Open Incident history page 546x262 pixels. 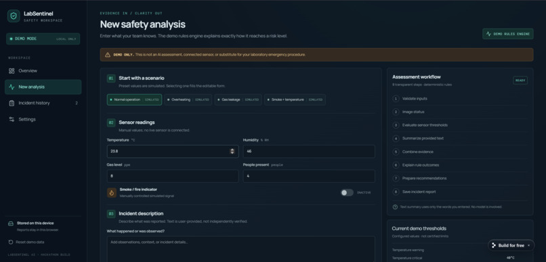tap(43, 103)
